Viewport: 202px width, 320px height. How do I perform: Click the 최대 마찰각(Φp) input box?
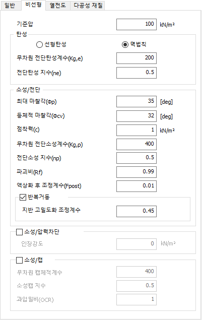pos(137,101)
